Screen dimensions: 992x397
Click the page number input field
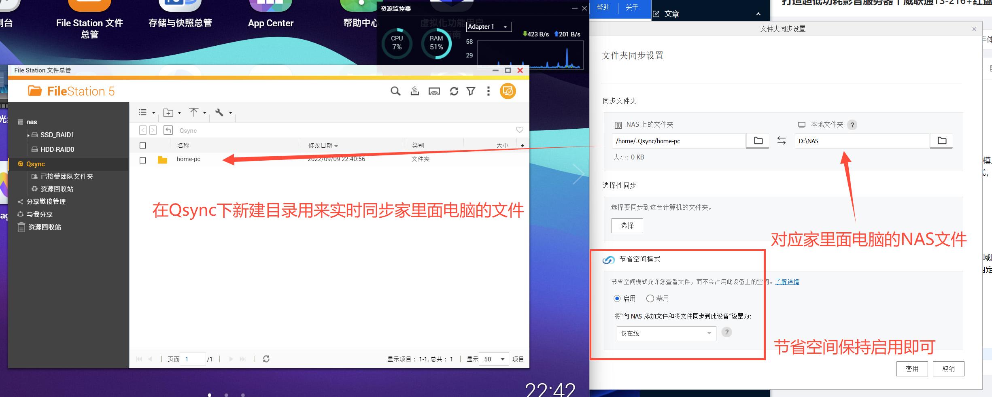pos(192,359)
